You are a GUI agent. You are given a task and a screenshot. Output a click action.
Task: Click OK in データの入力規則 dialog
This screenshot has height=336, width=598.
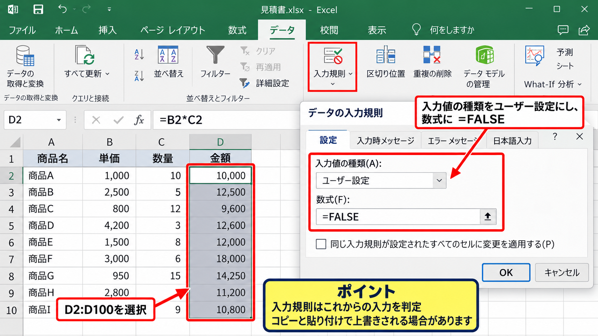[506, 272]
